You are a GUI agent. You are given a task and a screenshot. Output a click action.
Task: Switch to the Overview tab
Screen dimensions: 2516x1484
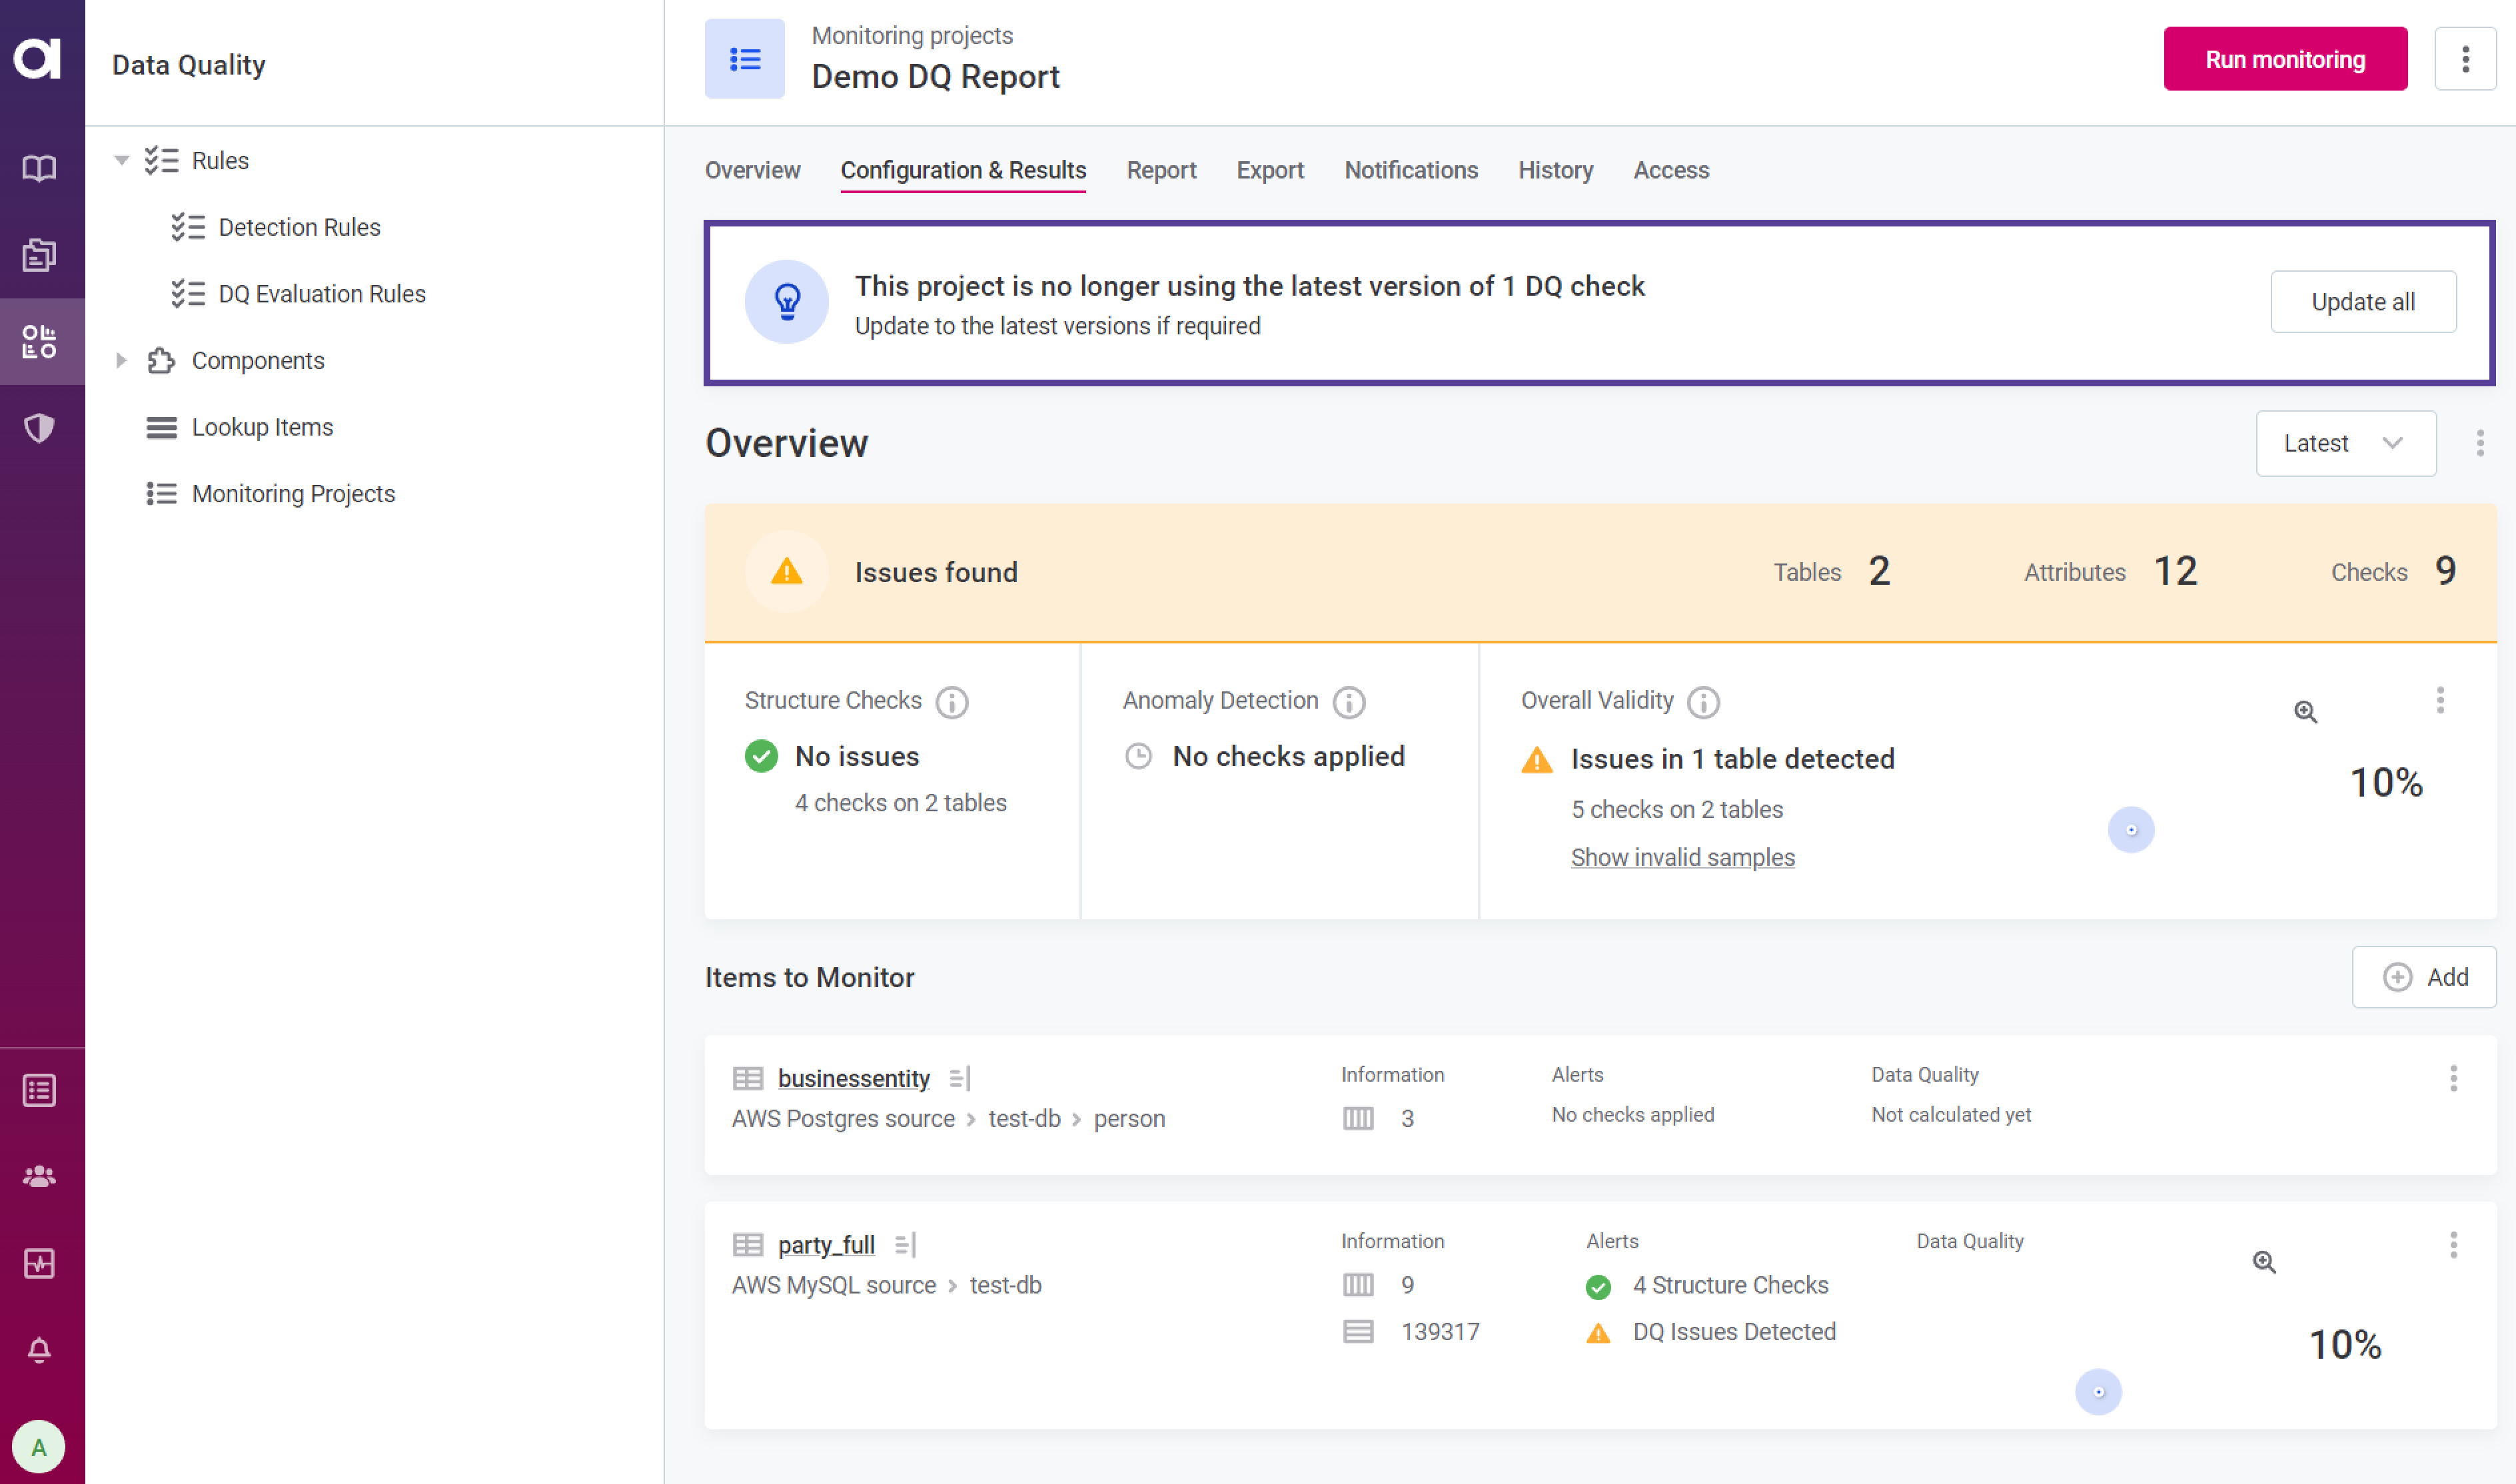(x=752, y=170)
